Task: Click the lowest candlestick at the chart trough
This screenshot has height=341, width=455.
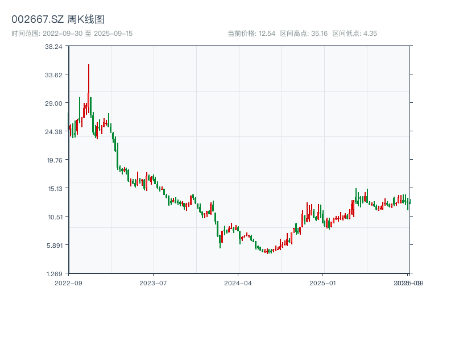Action: click(x=267, y=251)
